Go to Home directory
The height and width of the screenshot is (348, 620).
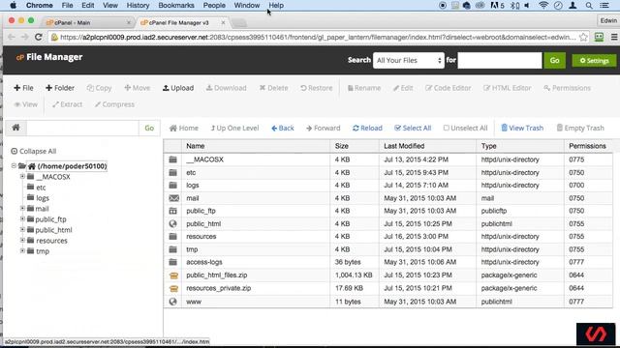(x=184, y=128)
